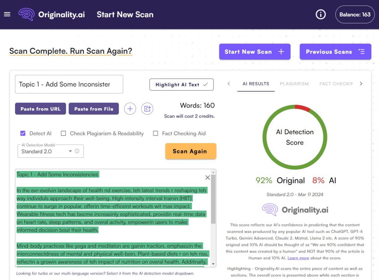
Task: Click Paste from URL
Action: [41, 109]
